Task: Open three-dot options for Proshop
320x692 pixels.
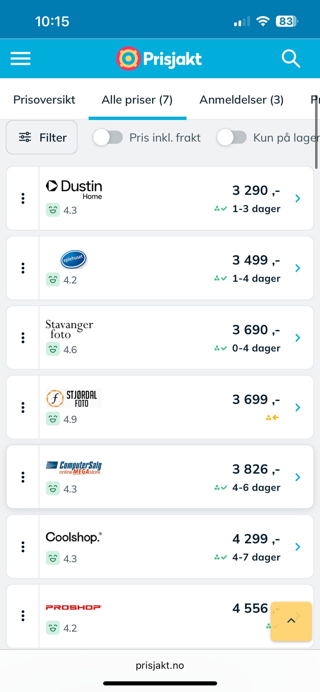Action: point(23,616)
